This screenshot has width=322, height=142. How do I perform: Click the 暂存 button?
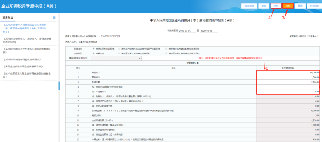[x=264, y=6]
